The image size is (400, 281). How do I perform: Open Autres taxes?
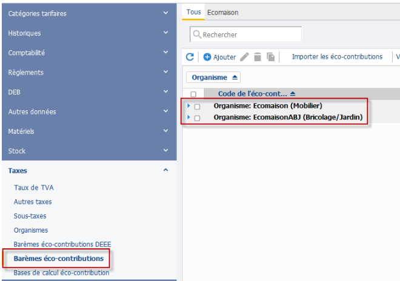point(33,202)
